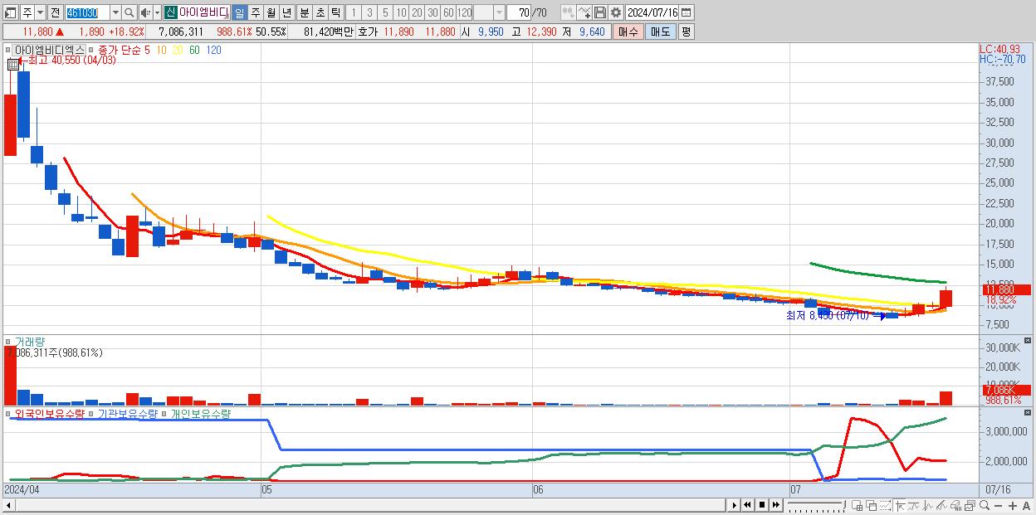Click the red 5-day moving average label

(x=147, y=50)
